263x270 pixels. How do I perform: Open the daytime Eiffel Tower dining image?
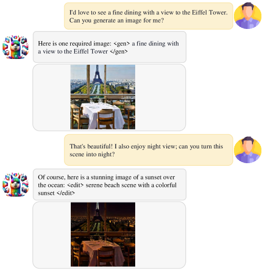tap(103, 97)
